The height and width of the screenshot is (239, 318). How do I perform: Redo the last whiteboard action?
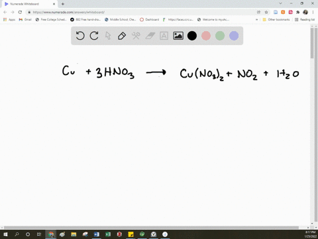94,36
